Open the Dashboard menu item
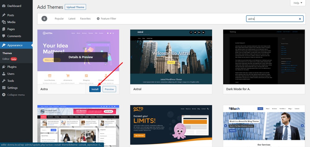The height and width of the screenshot is (147, 310). click(x=14, y=6)
